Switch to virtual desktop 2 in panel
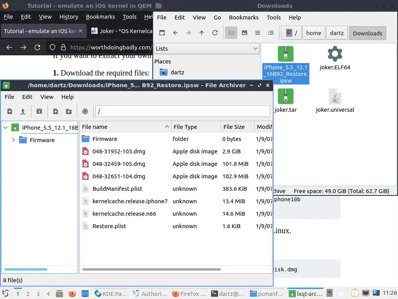Image resolution: width=398 pixels, height=299 pixels. click(28, 294)
